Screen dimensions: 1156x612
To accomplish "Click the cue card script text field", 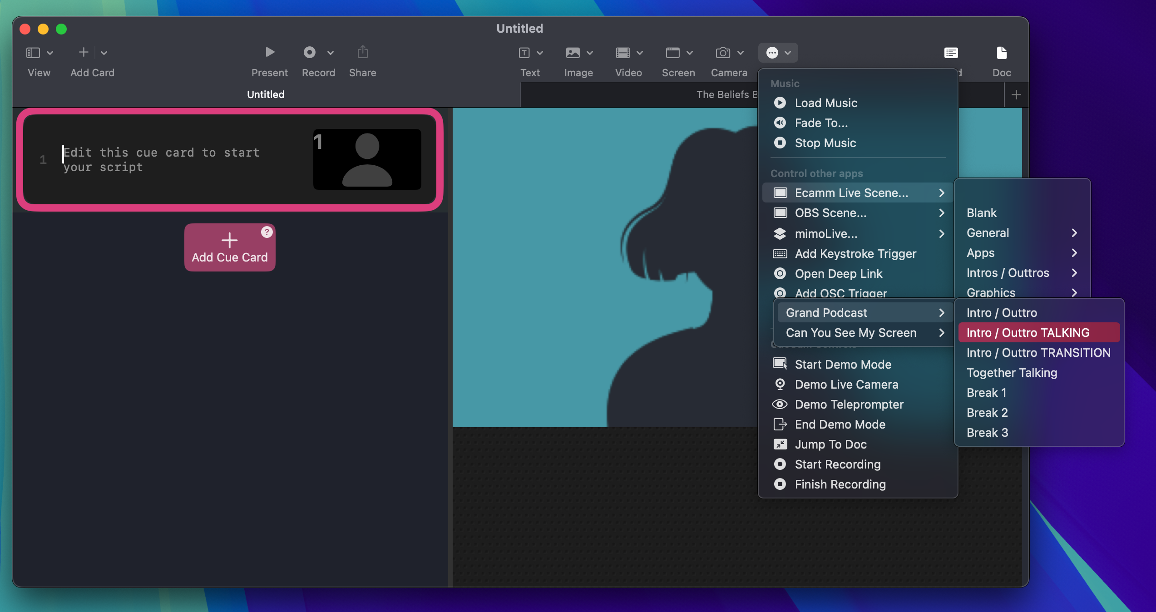I will click(x=162, y=159).
